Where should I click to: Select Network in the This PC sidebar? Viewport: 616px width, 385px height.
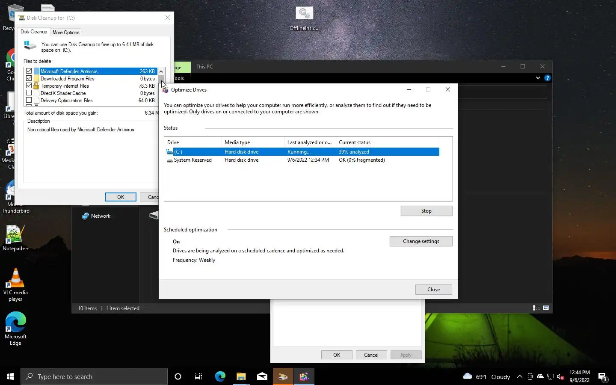(x=101, y=216)
